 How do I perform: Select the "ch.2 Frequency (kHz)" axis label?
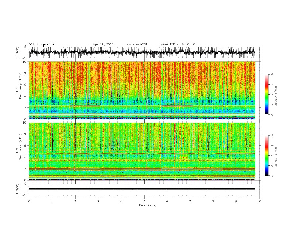coord(19,147)
